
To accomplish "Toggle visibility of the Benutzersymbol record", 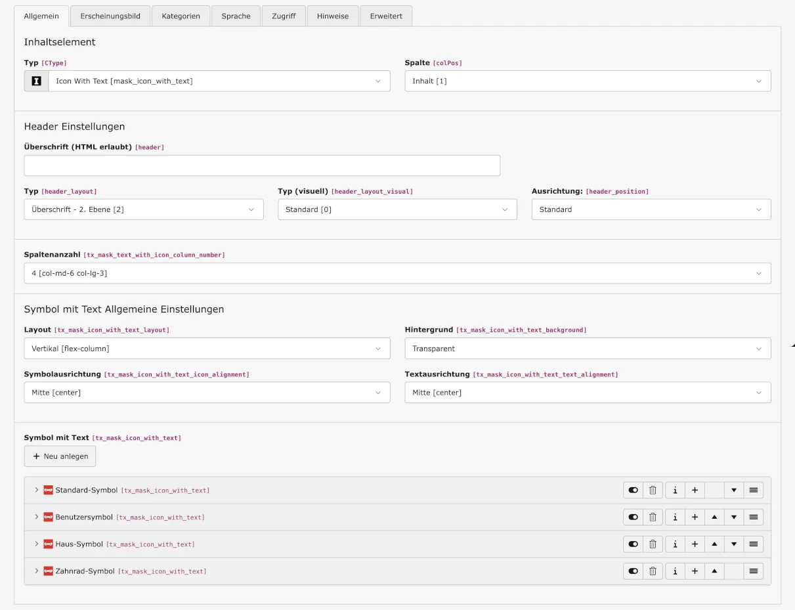I will [x=632, y=517].
